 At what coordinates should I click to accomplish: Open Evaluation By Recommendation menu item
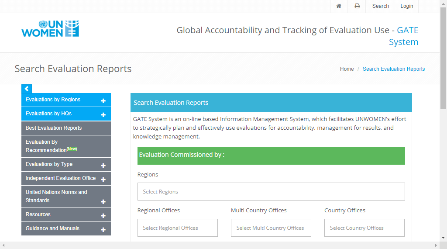pyautogui.click(x=66, y=146)
